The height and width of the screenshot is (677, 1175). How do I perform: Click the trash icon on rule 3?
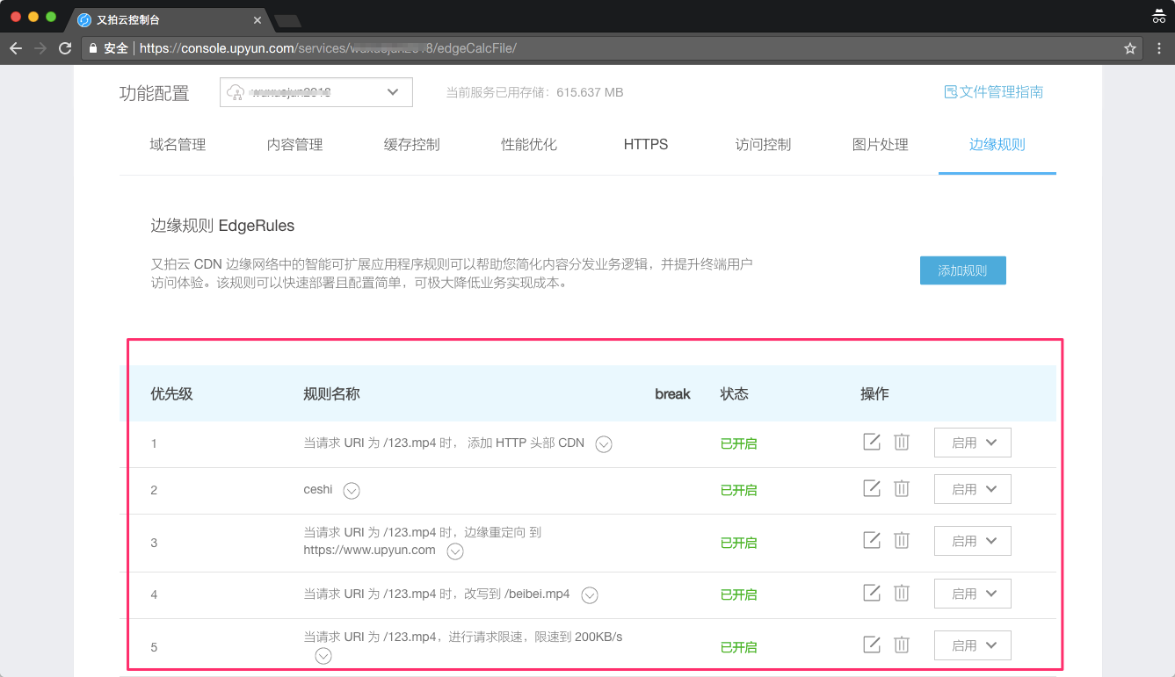click(x=902, y=540)
